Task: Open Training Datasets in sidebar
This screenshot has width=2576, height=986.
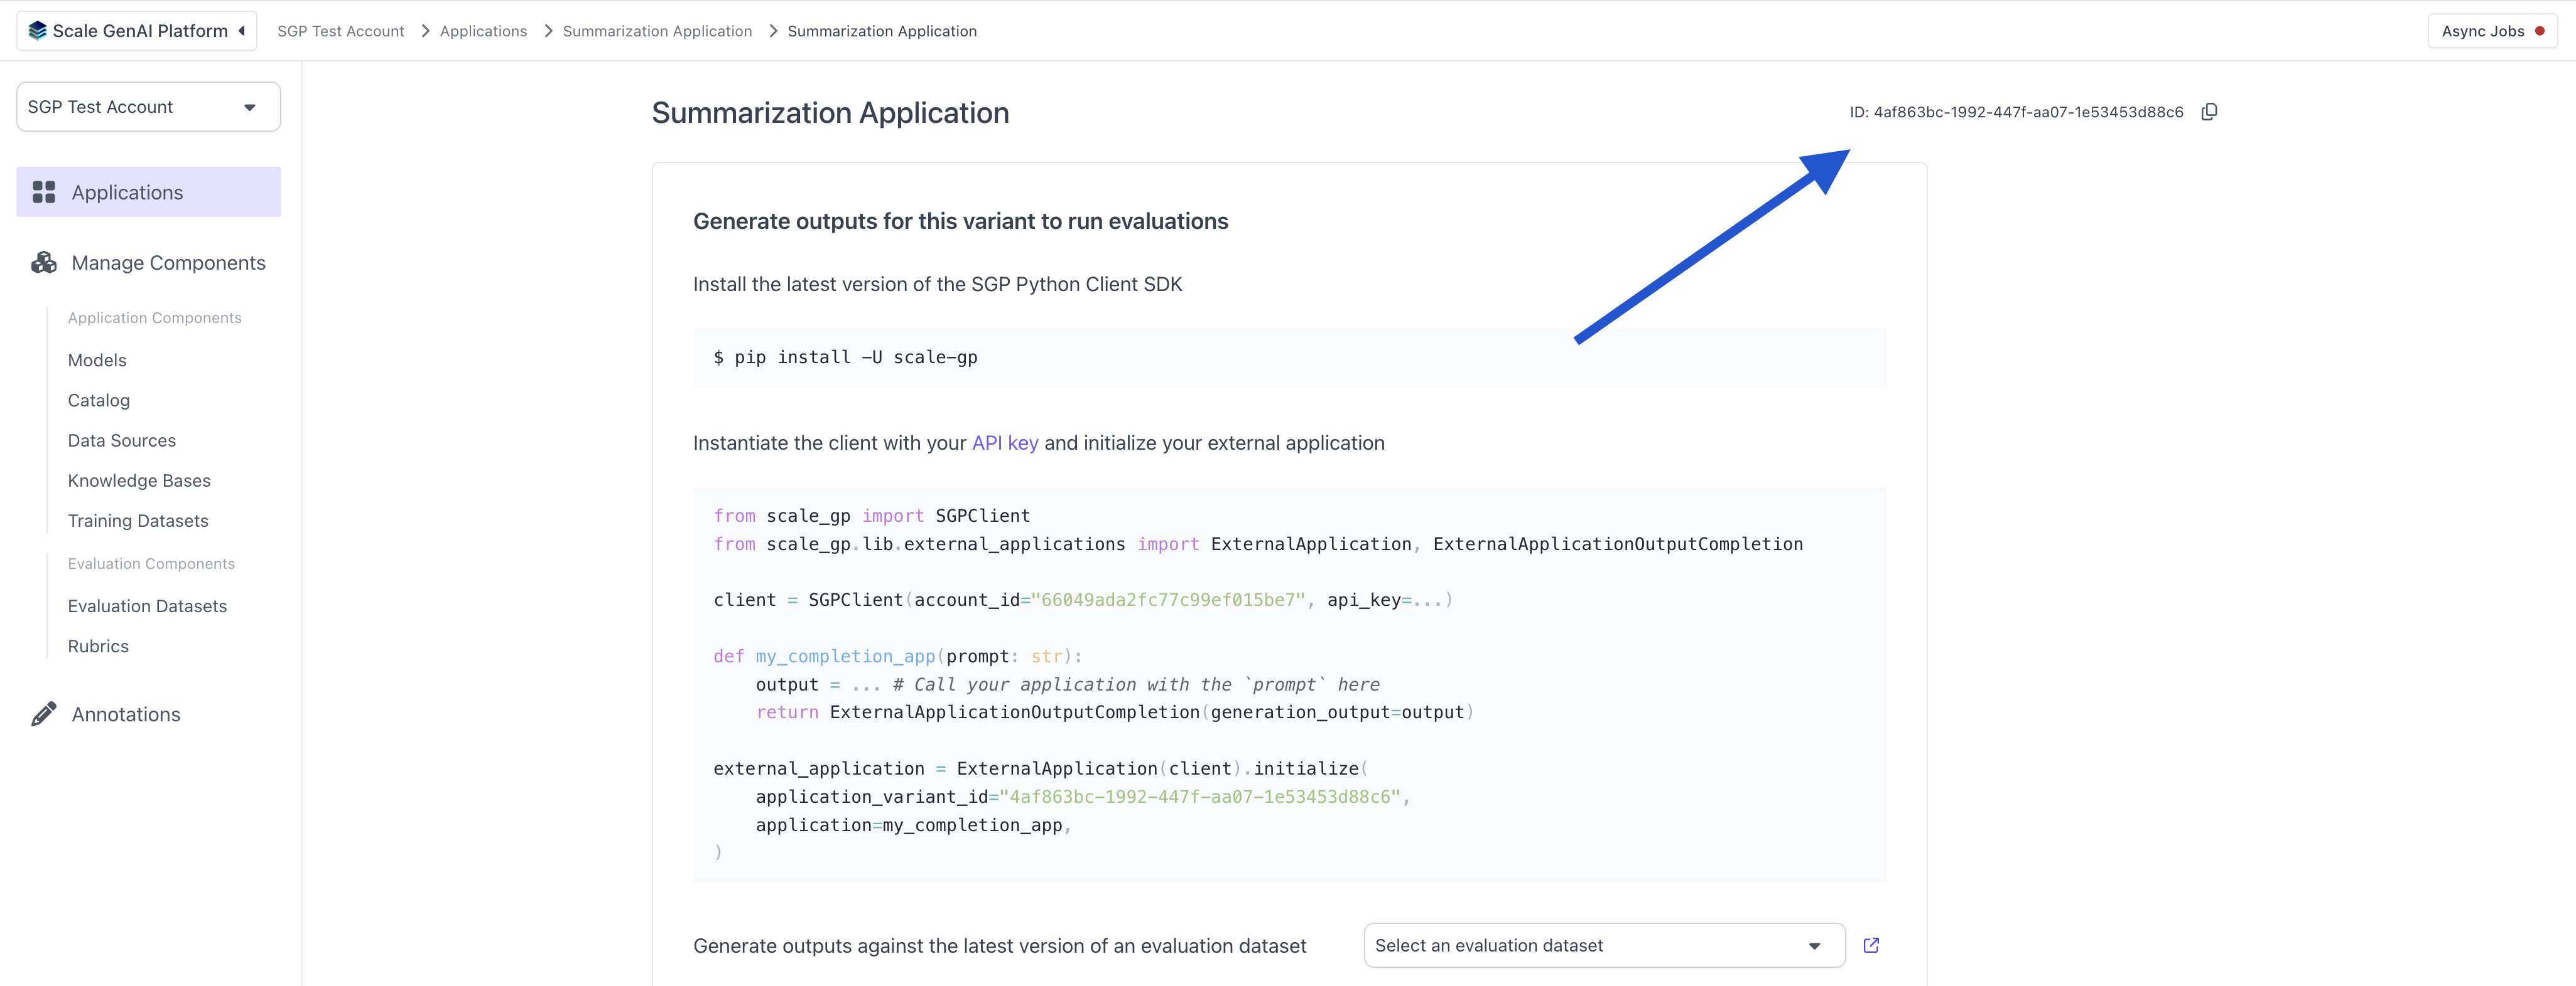Action: click(138, 521)
